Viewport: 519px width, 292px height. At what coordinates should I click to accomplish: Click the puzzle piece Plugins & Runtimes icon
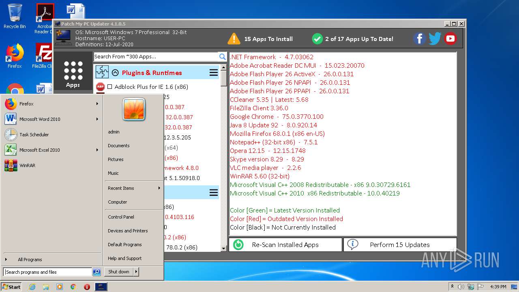pos(102,73)
